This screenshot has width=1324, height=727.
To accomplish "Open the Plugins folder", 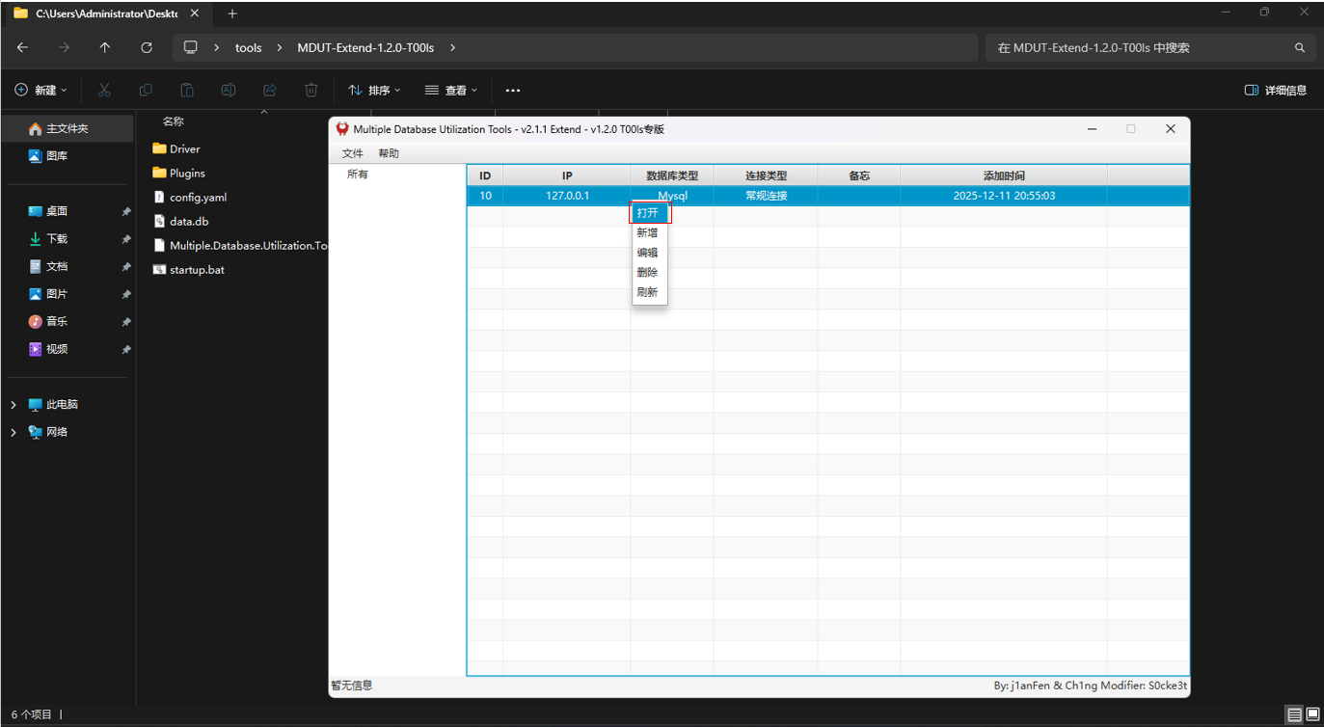I will point(179,173).
